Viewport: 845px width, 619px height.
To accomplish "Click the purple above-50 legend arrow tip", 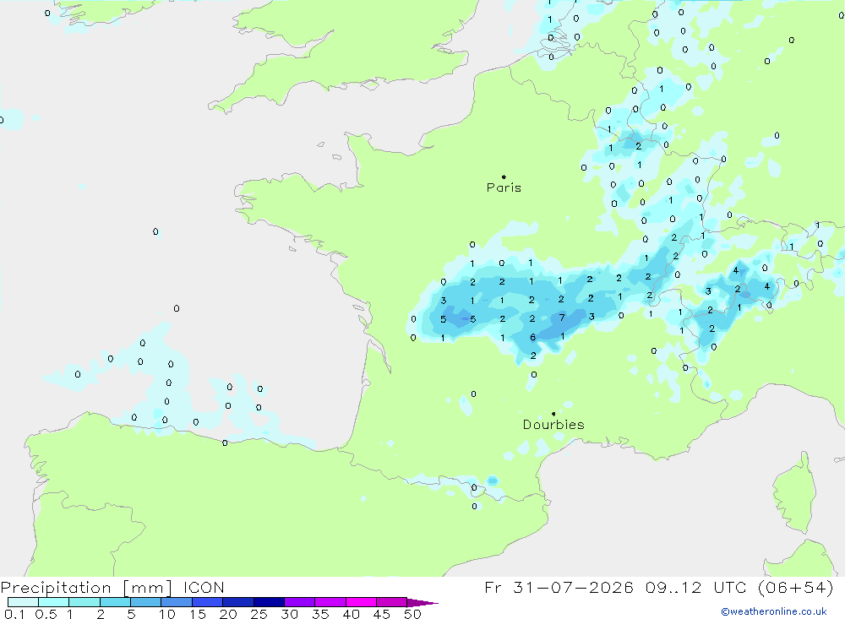I will click(x=422, y=602).
